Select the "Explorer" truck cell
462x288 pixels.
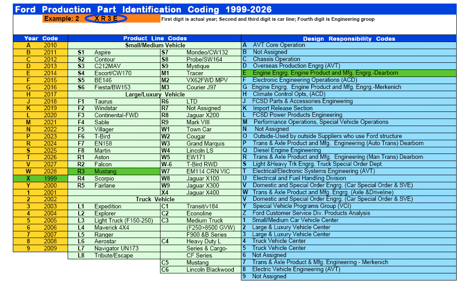coord(105,213)
